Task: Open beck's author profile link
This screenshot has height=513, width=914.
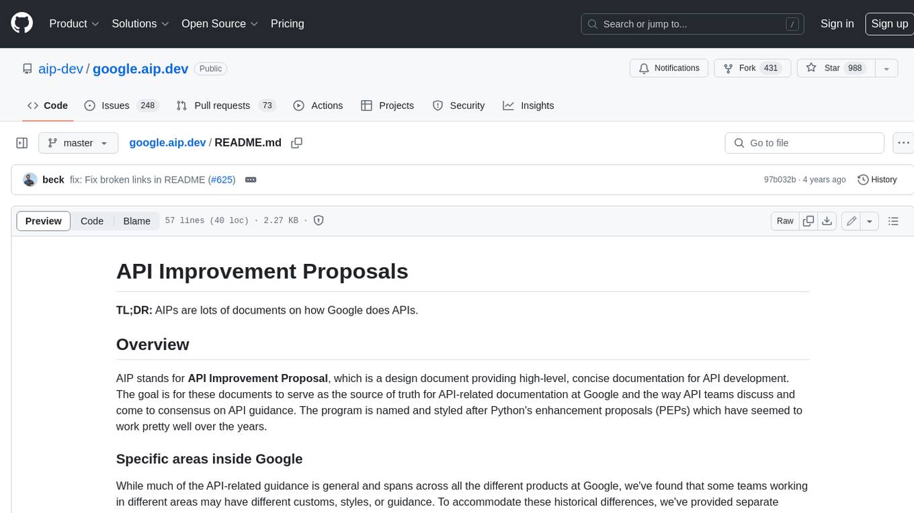Action: (x=53, y=180)
